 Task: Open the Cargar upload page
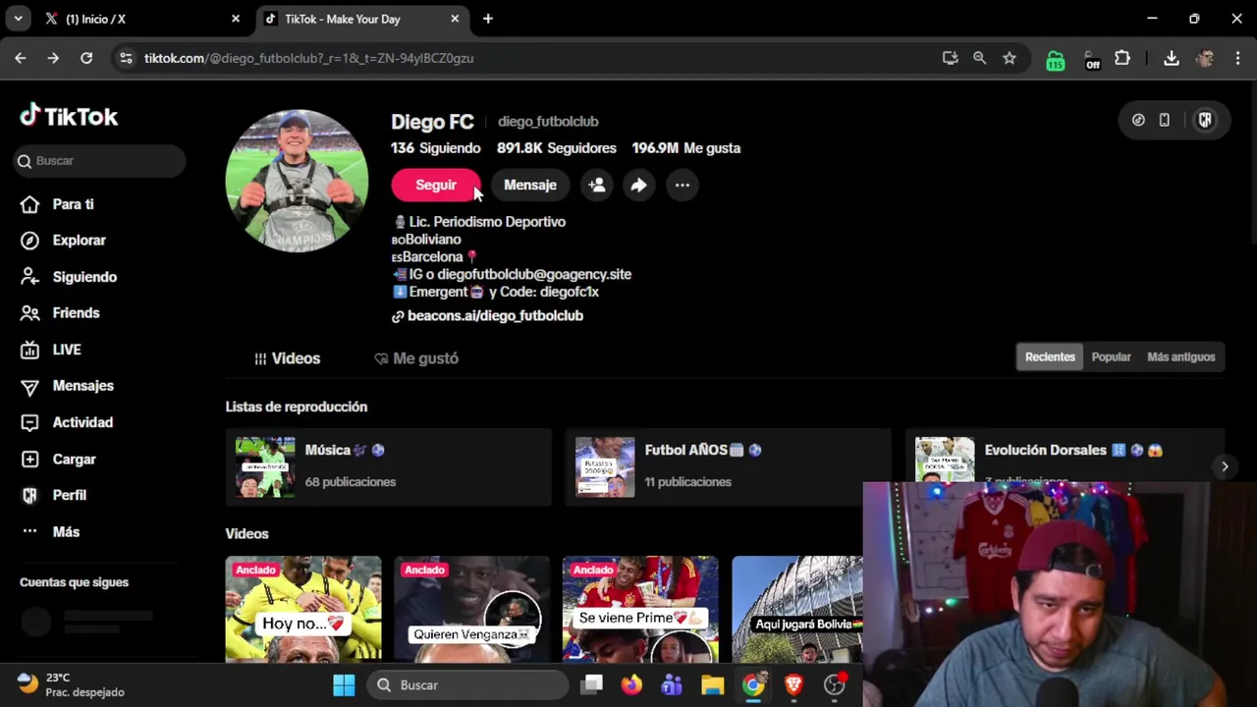58,459
